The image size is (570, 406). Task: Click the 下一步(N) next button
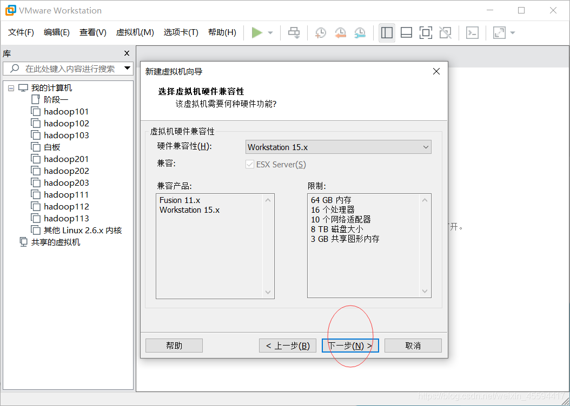click(350, 346)
